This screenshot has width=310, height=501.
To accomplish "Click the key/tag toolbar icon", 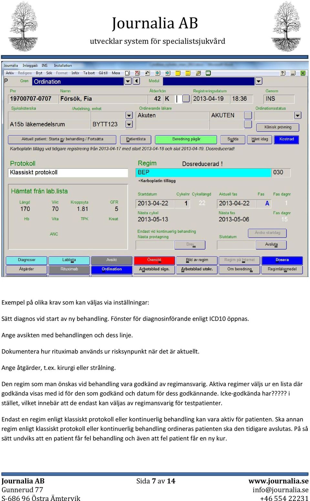I will pyautogui.click(x=198, y=73).
